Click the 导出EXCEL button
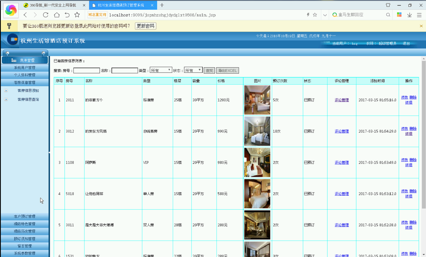 tap(228, 71)
